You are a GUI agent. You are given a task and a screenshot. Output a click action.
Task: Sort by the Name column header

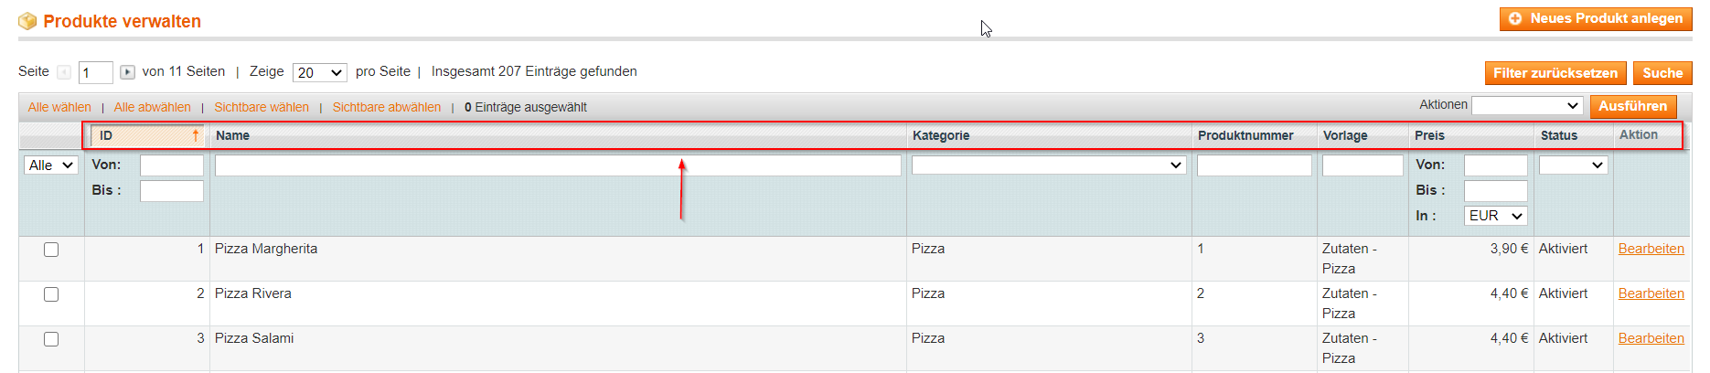click(x=232, y=135)
